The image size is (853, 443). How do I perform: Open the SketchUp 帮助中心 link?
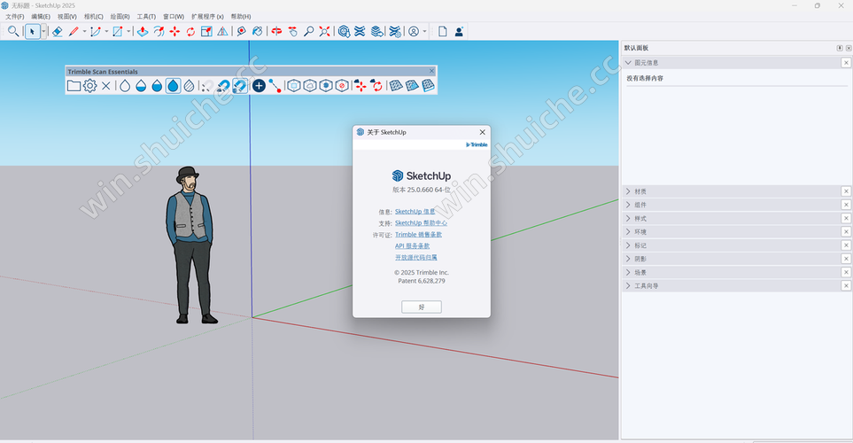421,223
